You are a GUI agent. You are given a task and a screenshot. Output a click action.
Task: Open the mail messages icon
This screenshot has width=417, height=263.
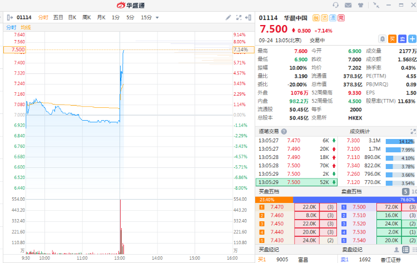pos(348,5)
